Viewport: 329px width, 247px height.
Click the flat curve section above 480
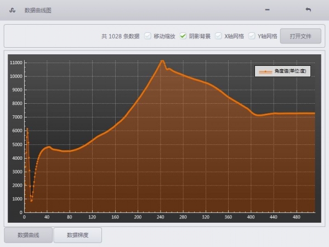tap(296, 114)
